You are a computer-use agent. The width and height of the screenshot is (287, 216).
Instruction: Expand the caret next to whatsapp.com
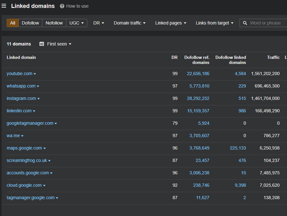[x=38, y=87]
